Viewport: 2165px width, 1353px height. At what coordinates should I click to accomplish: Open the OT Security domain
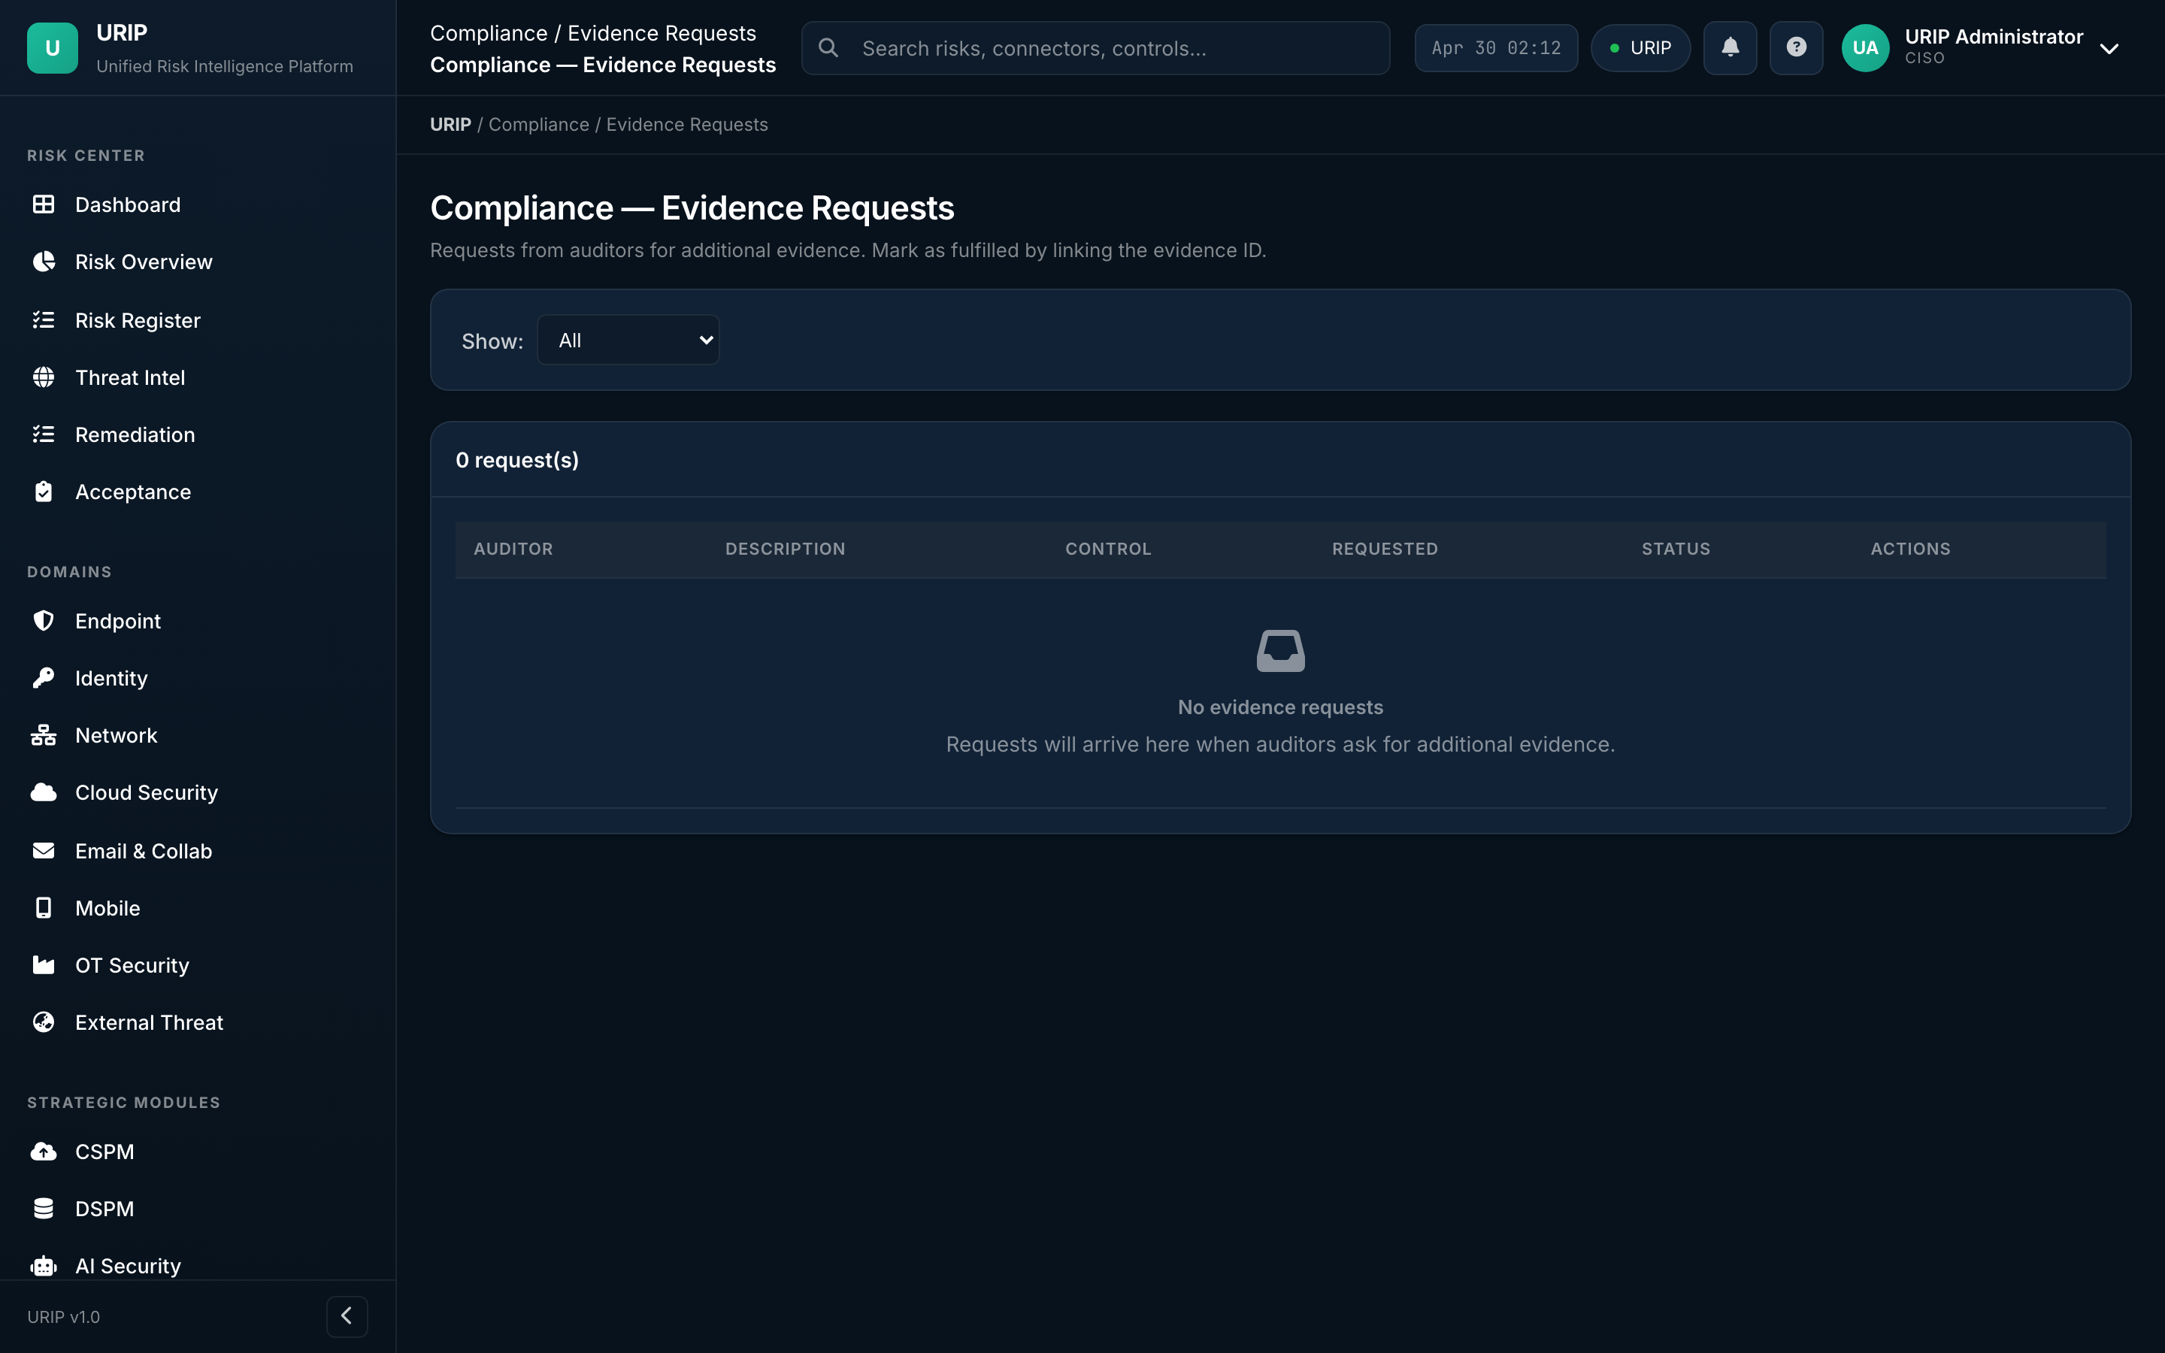197,966
